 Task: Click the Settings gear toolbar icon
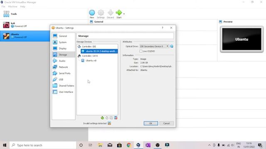(x=101, y=14)
